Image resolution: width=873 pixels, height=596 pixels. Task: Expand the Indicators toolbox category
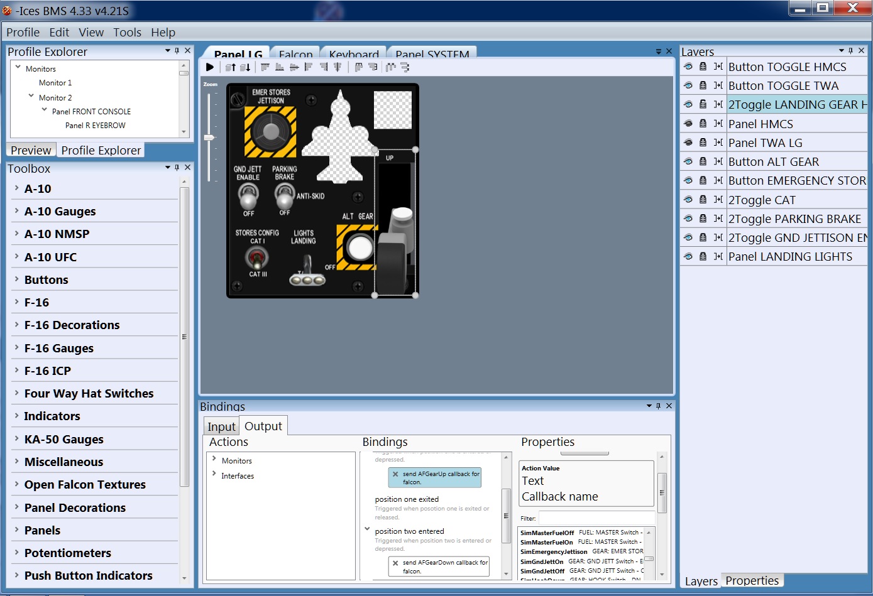(16, 415)
